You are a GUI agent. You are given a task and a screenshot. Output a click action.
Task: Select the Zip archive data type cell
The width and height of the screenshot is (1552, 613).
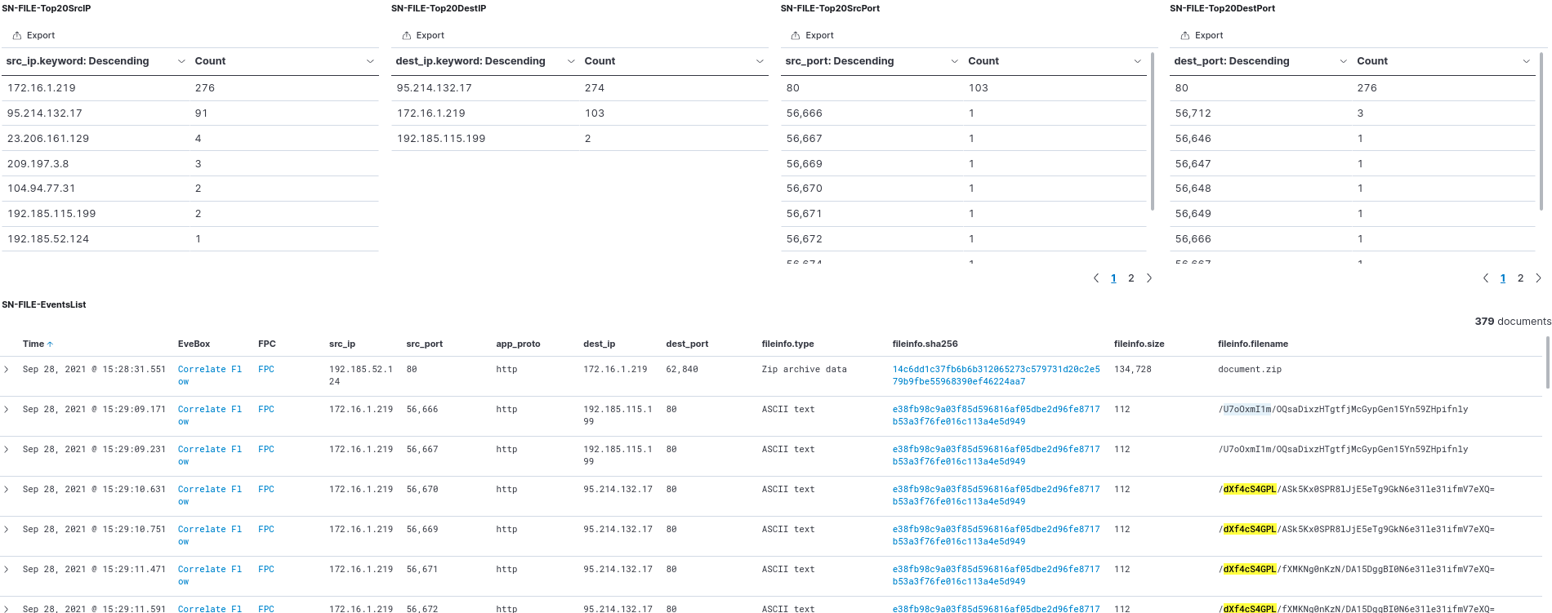[805, 370]
